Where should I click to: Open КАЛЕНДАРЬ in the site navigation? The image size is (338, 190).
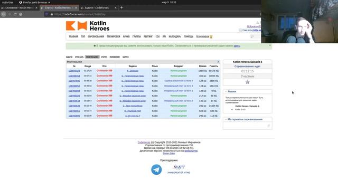[x=175, y=36]
